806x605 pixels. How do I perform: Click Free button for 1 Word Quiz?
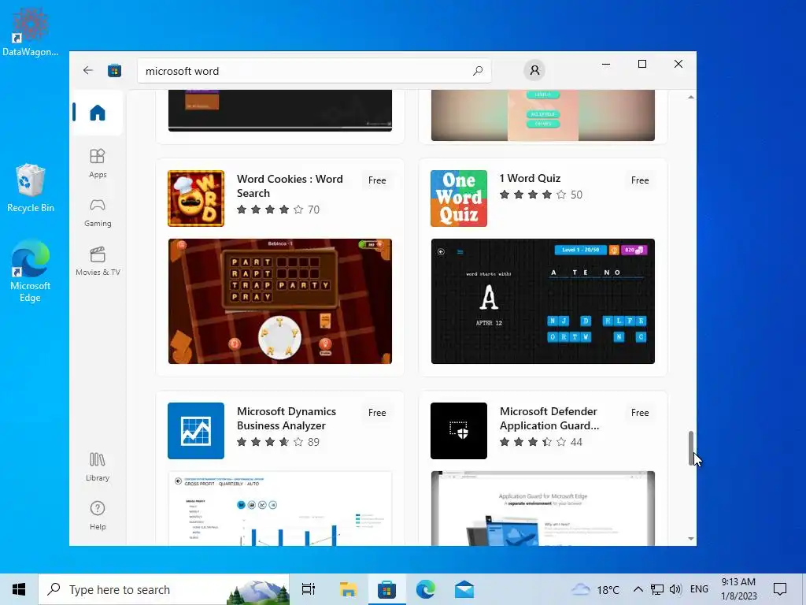[640, 180]
